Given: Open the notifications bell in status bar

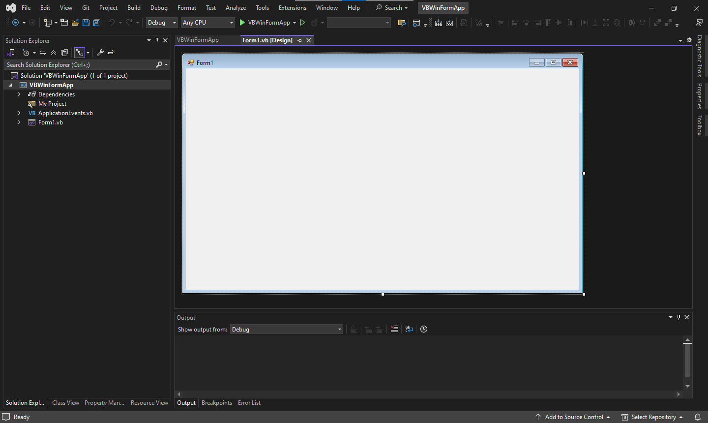Looking at the screenshot, I should (697, 417).
